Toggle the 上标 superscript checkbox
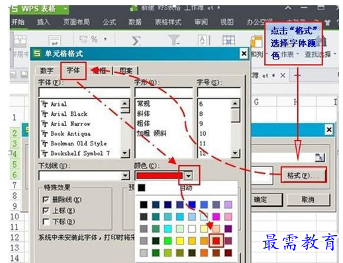Screen dimensions: 343x263 [x=46, y=211]
